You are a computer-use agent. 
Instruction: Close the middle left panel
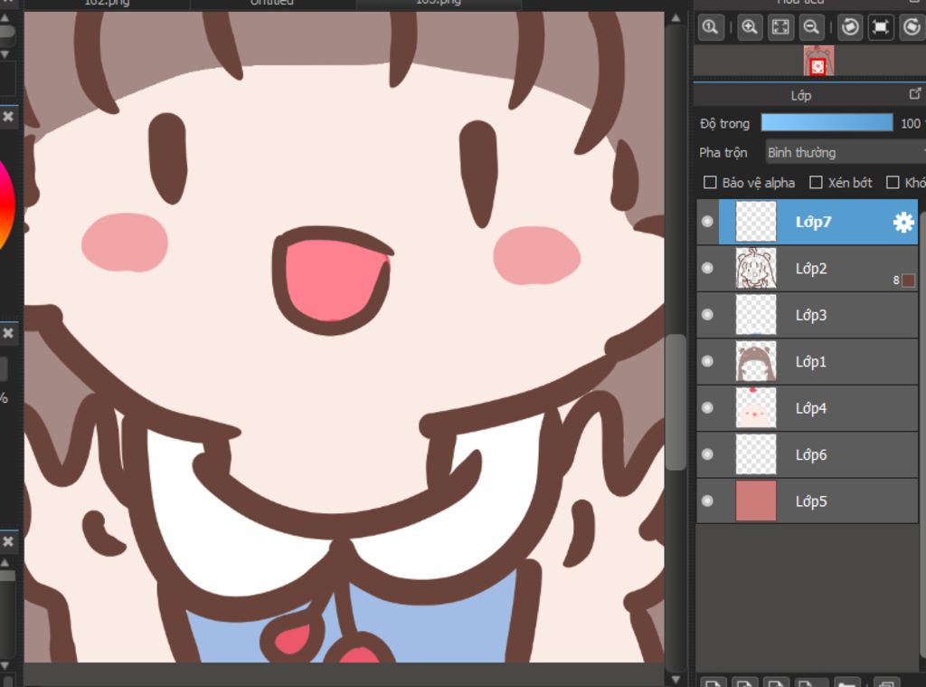click(8, 333)
